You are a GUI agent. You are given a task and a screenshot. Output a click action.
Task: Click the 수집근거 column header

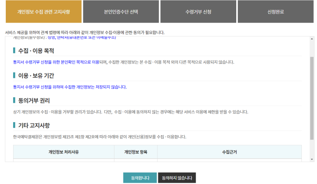pyautogui.click(x=230, y=152)
